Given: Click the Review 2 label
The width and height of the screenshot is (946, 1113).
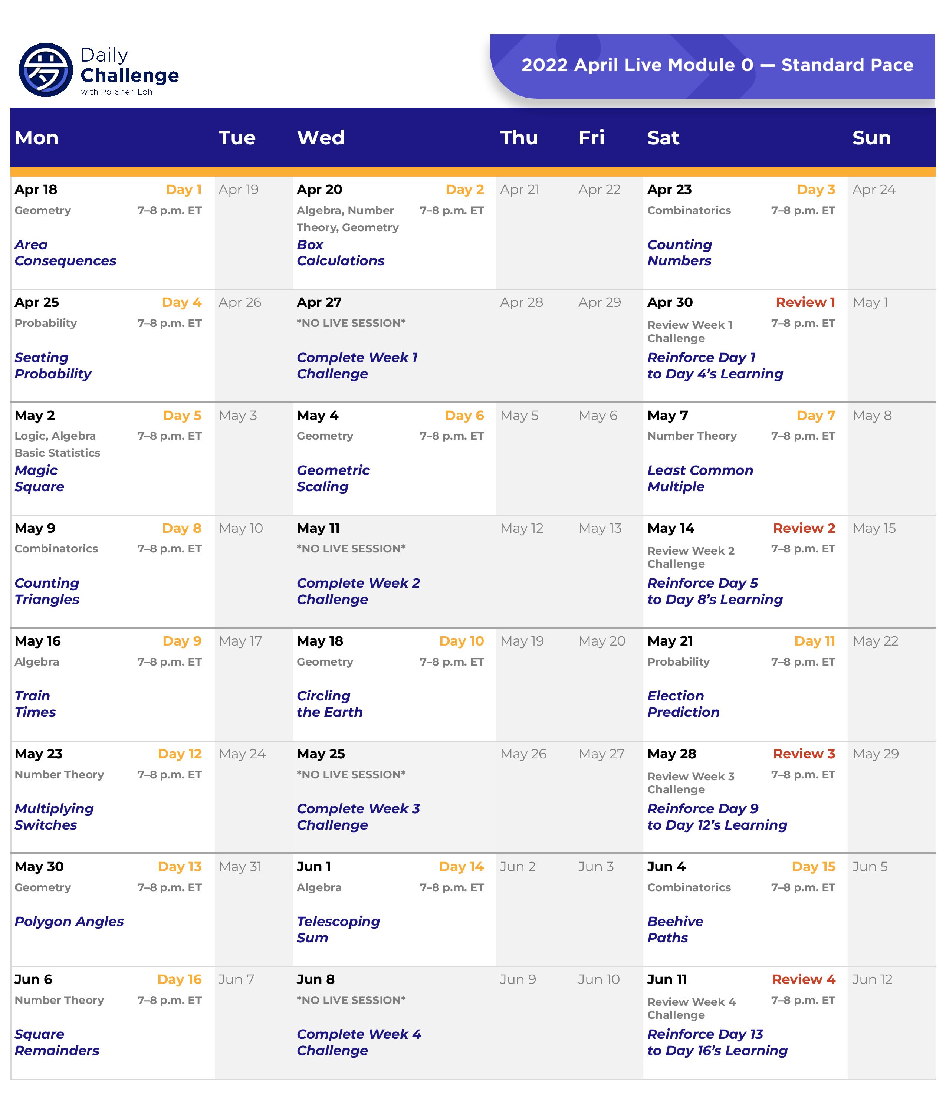Looking at the screenshot, I should pyautogui.click(x=803, y=528).
